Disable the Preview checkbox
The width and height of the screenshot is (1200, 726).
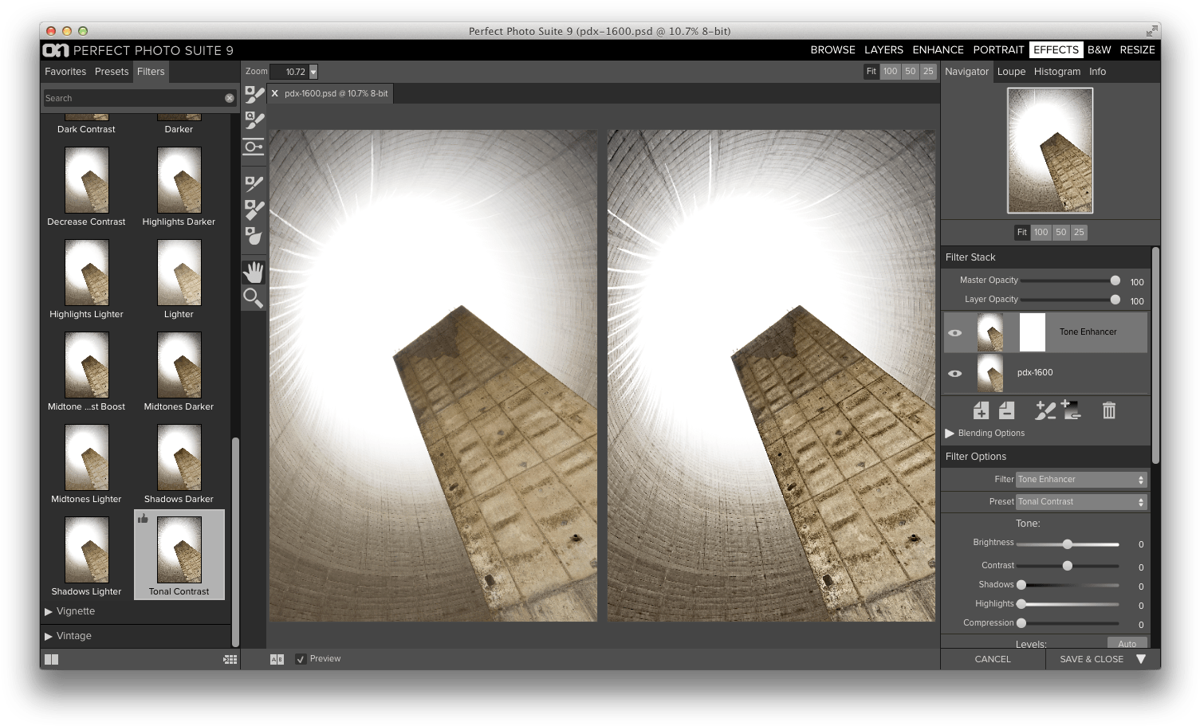point(301,658)
